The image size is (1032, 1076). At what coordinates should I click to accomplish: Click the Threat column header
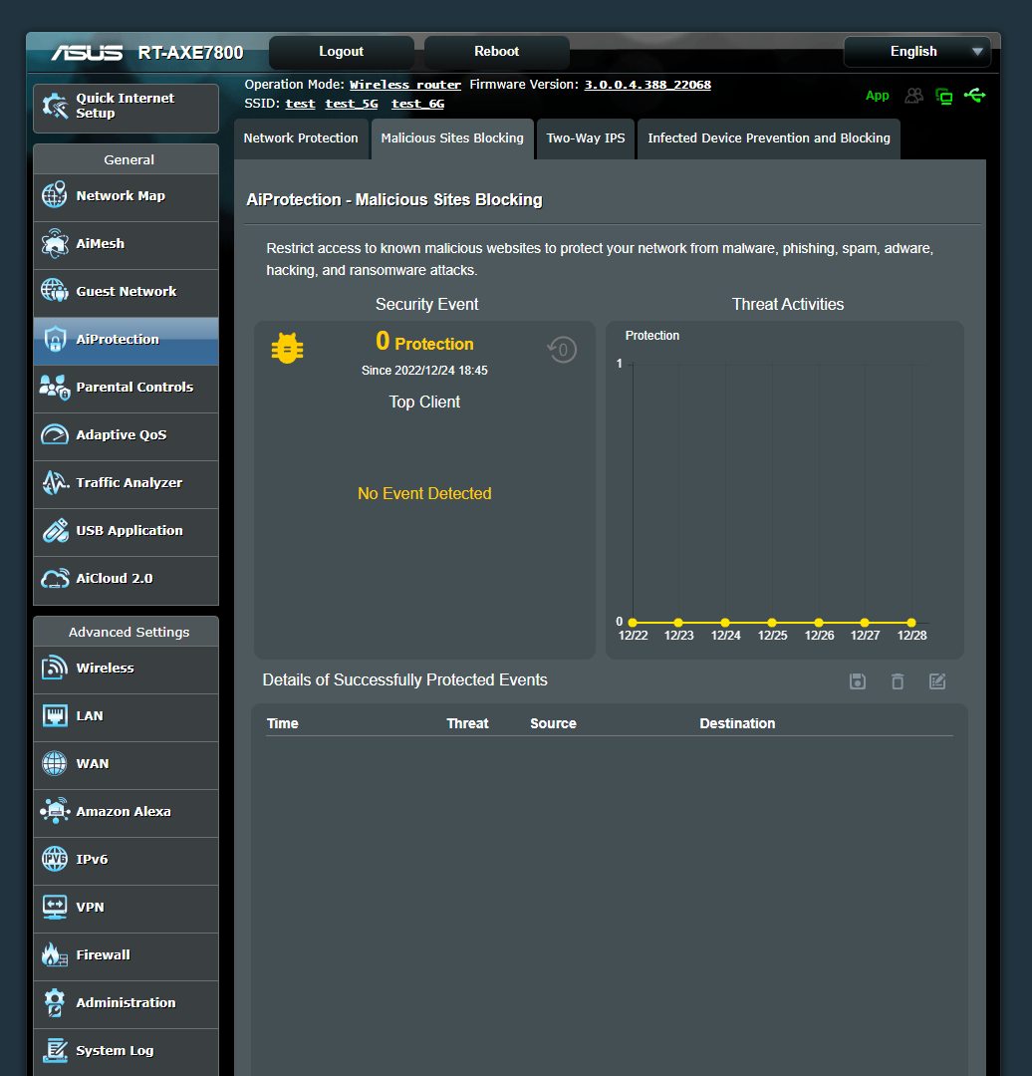tap(467, 723)
